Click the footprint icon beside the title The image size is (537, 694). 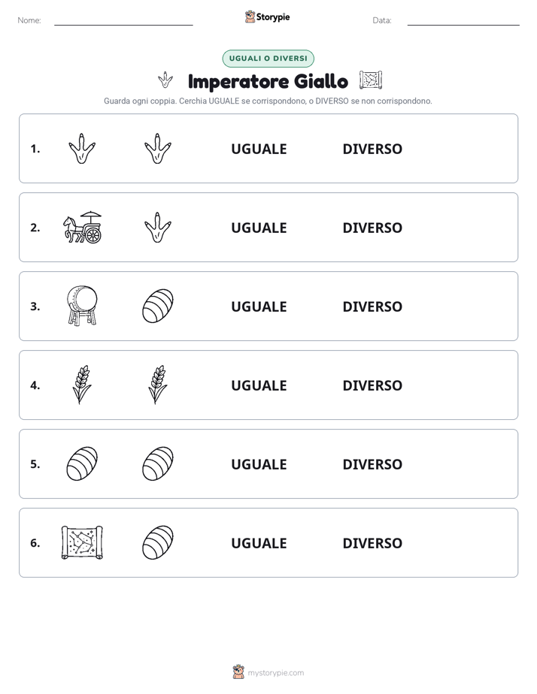click(165, 80)
